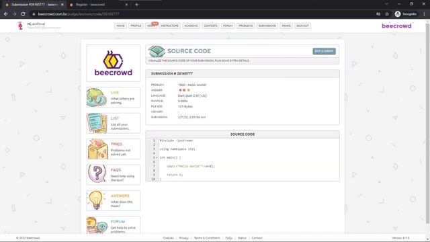Open the Chrome three-dot menu
Image resolution: width=430 pixels, height=242 pixels.
[x=424, y=14]
